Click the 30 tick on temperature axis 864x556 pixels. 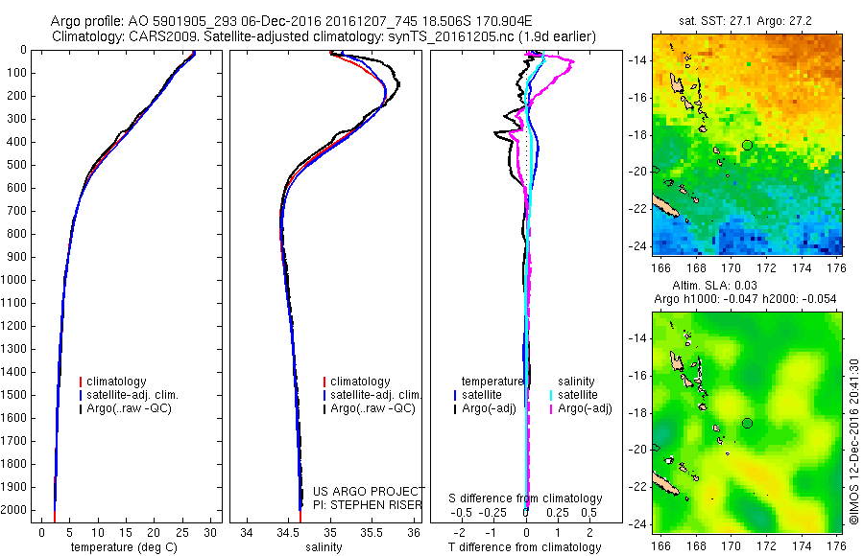click(210, 533)
